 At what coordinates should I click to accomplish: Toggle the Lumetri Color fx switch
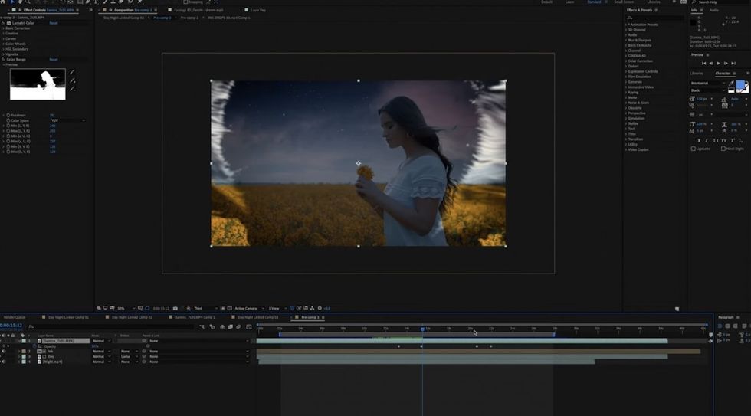pyautogui.click(x=3, y=23)
